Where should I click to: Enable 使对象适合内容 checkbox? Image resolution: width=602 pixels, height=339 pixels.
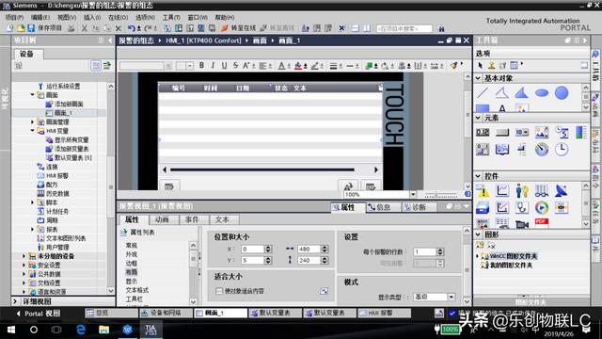[x=219, y=291]
